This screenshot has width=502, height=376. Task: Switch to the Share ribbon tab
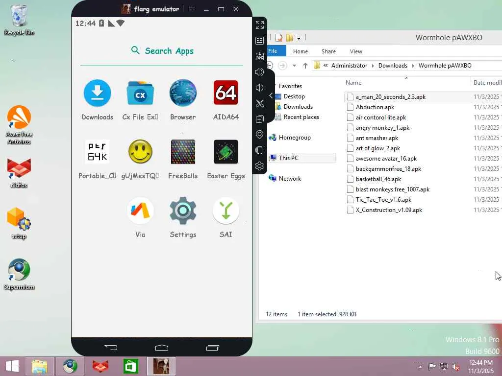(x=328, y=51)
